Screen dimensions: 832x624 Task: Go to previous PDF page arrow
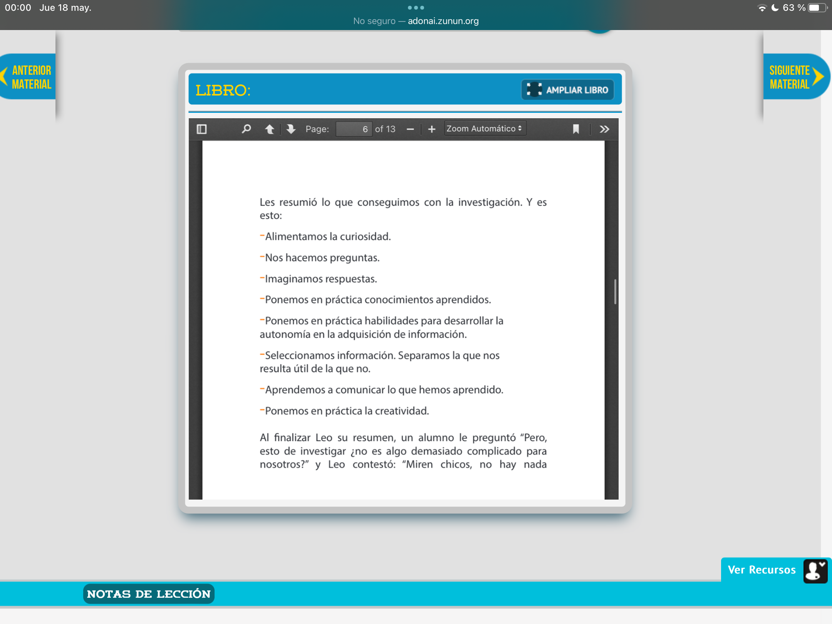tap(270, 129)
